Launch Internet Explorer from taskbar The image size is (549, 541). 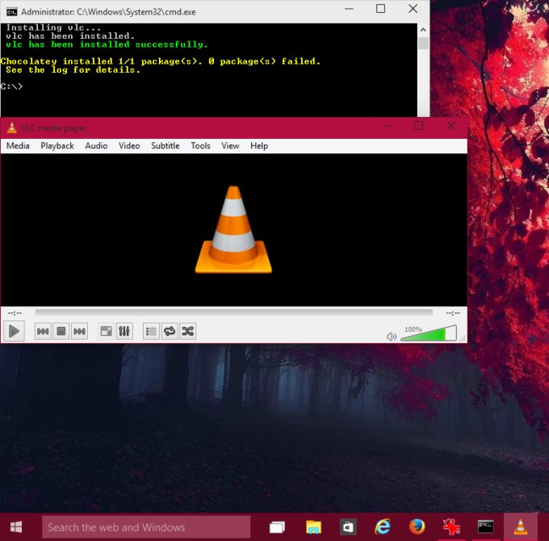pyautogui.click(x=383, y=527)
